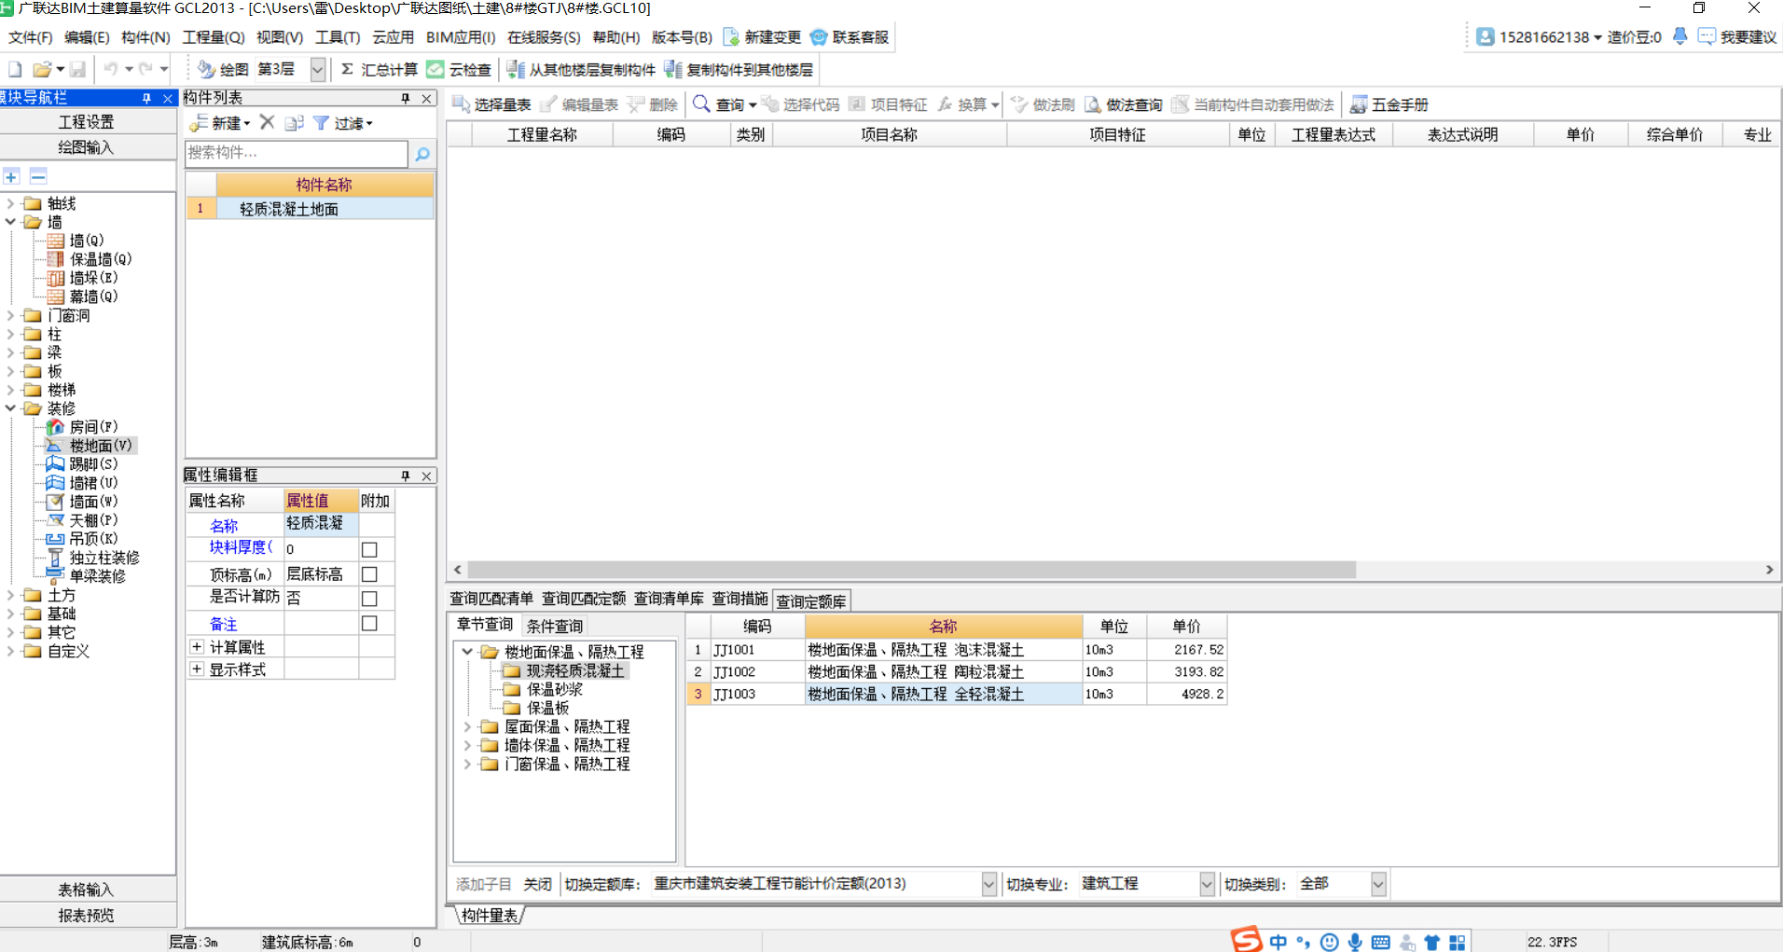Screen dimensions: 1783x952
Task: Open the BIM应用(I) menu
Action: coord(461,37)
